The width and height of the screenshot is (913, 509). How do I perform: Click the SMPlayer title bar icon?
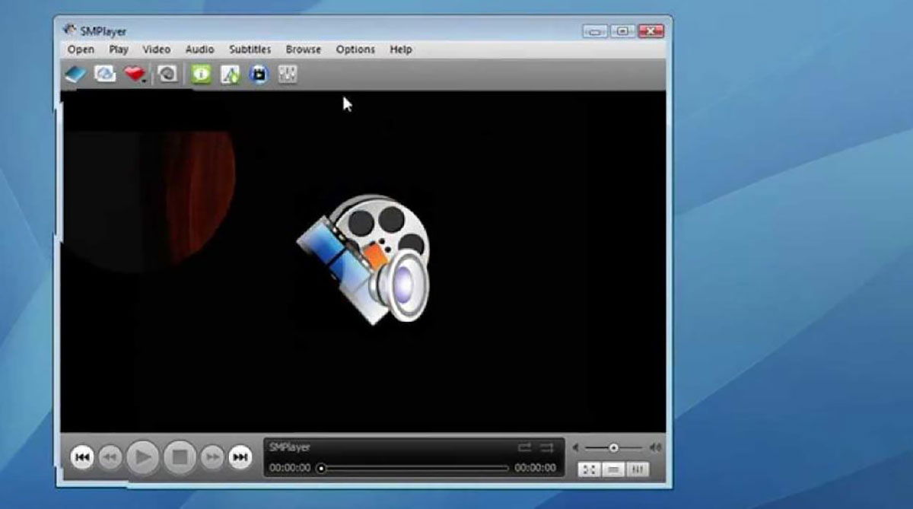tap(70, 30)
